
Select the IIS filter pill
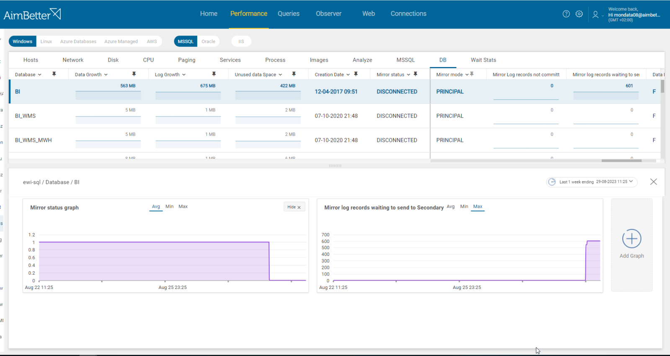[x=241, y=41]
